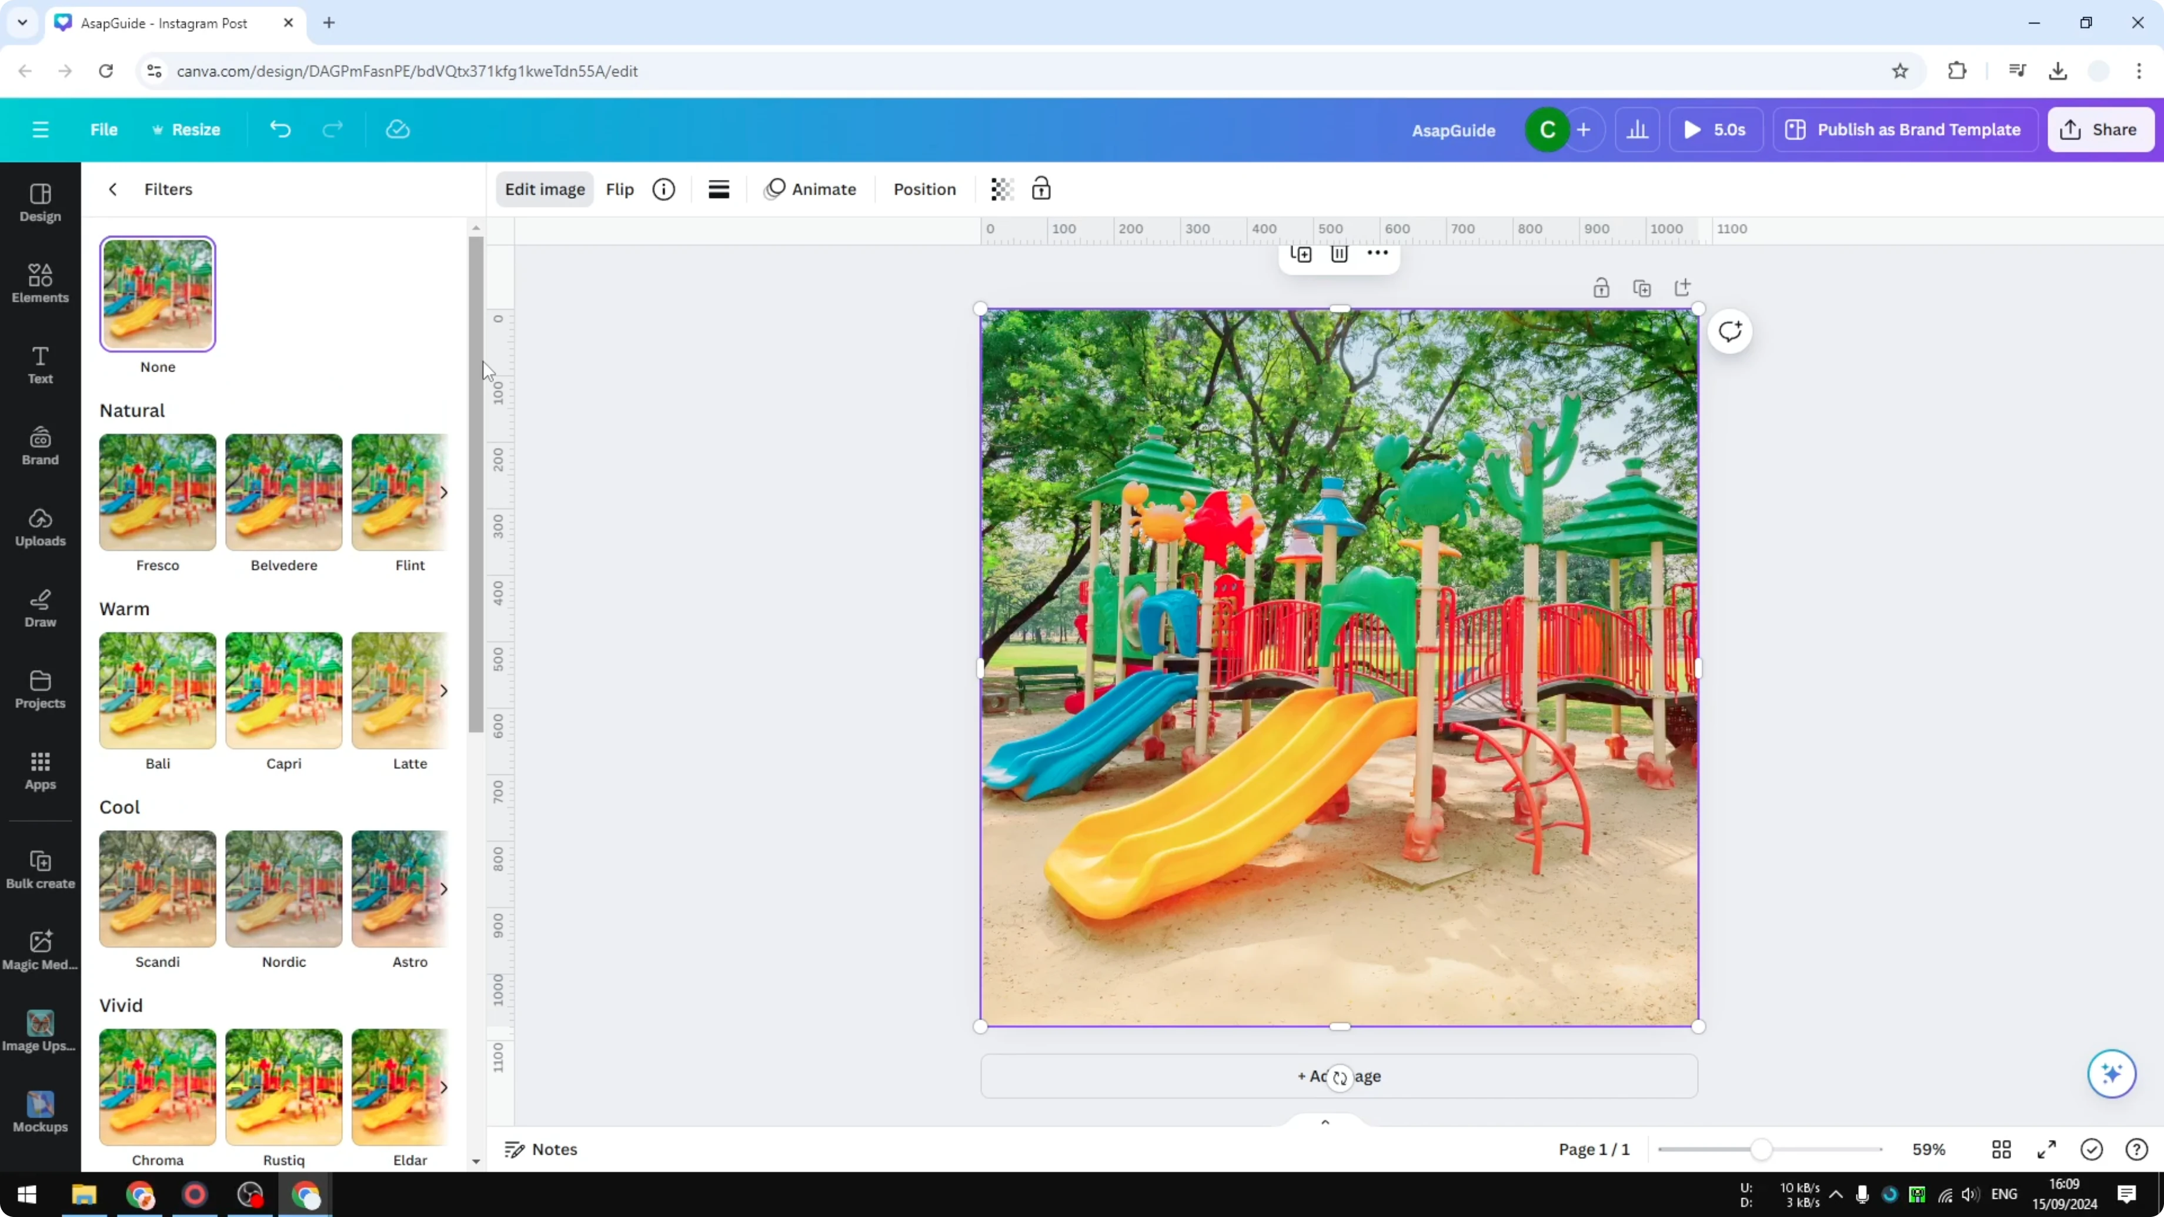Open File Explorer from the taskbar

(x=84, y=1194)
